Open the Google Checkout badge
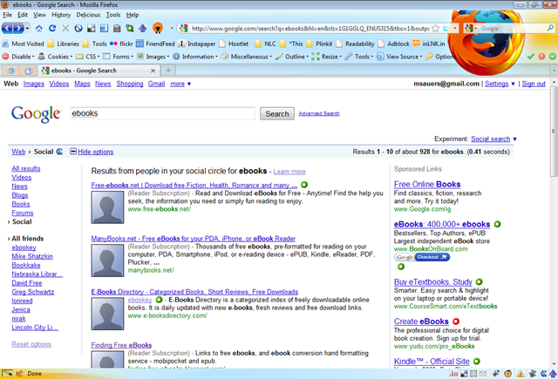 tap(422, 257)
